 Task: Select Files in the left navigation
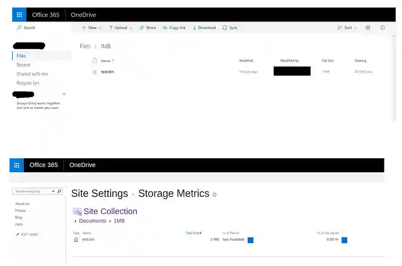[x=41, y=56]
